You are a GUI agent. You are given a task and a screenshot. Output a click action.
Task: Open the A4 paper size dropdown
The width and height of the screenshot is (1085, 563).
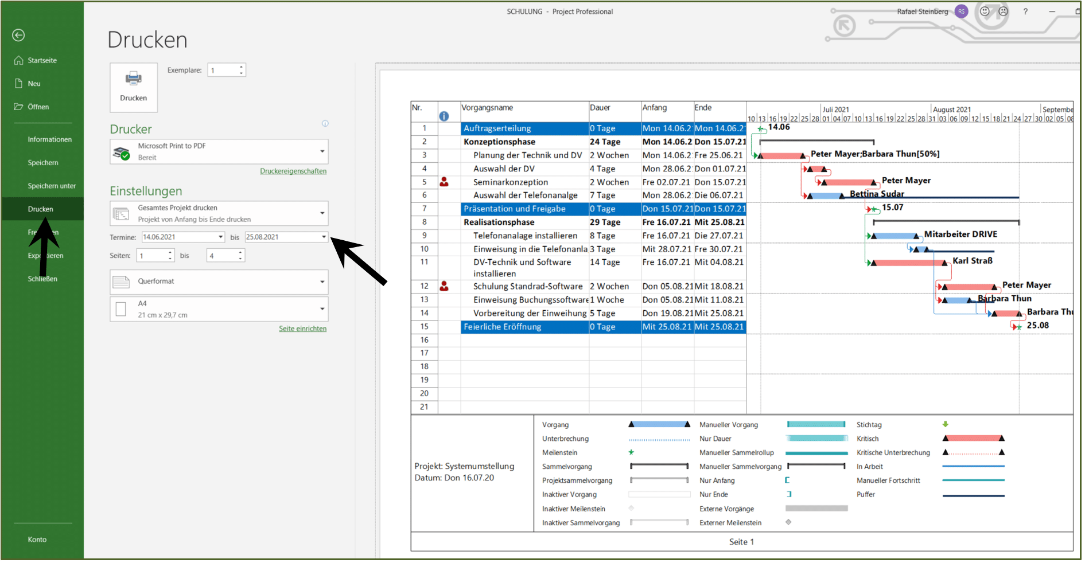pyautogui.click(x=219, y=309)
